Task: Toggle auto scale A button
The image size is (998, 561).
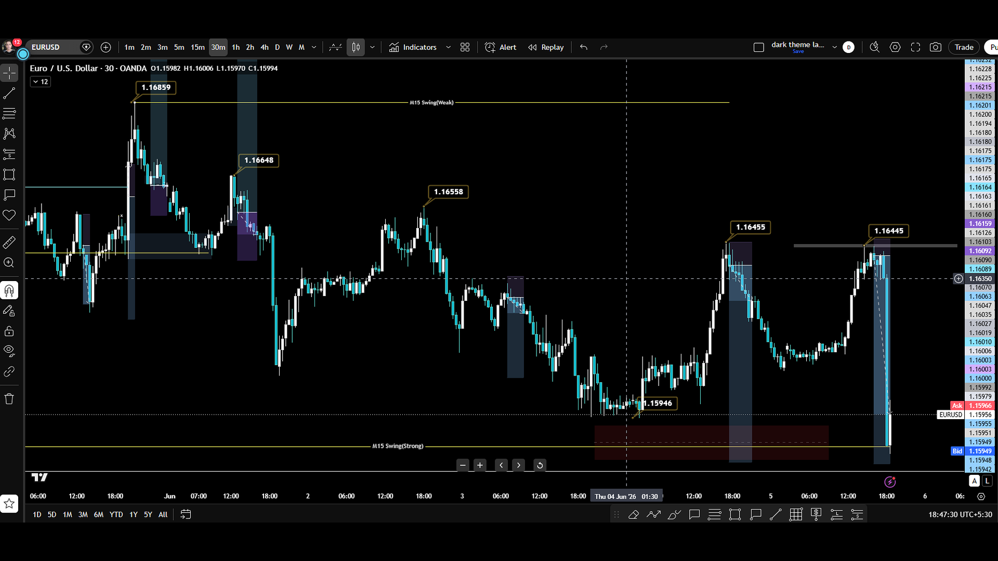Action: click(x=975, y=481)
